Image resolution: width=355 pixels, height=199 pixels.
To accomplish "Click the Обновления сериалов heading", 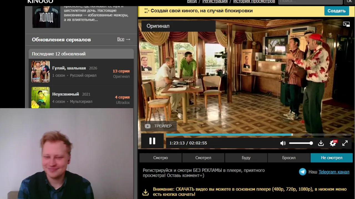I will pyautogui.click(x=61, y=40).
